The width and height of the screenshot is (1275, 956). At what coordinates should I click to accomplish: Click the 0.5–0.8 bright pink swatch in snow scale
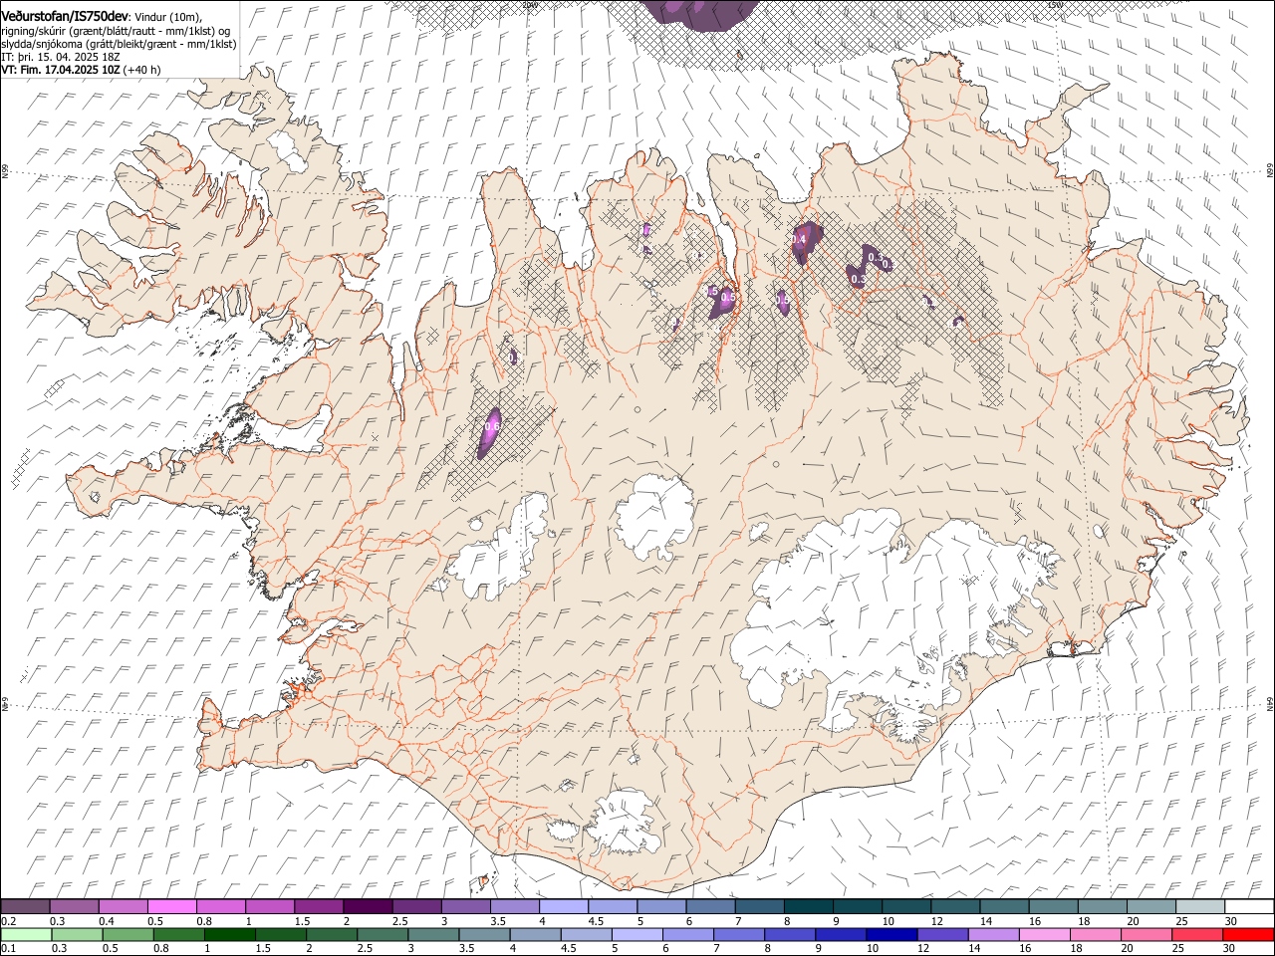(172, 907)
